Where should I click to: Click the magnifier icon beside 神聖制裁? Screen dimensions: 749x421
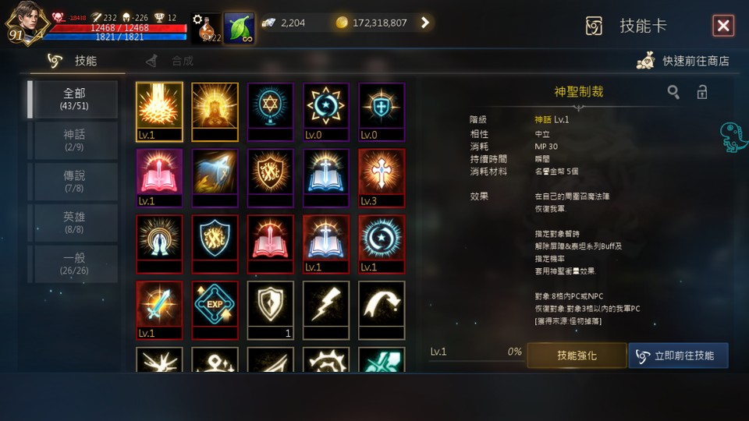(673, 92)
